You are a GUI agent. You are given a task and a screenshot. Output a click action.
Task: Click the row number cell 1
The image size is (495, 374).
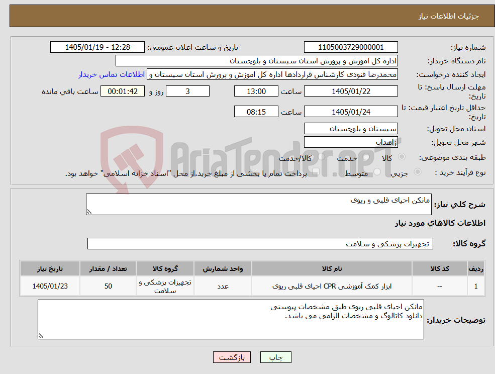476,286
